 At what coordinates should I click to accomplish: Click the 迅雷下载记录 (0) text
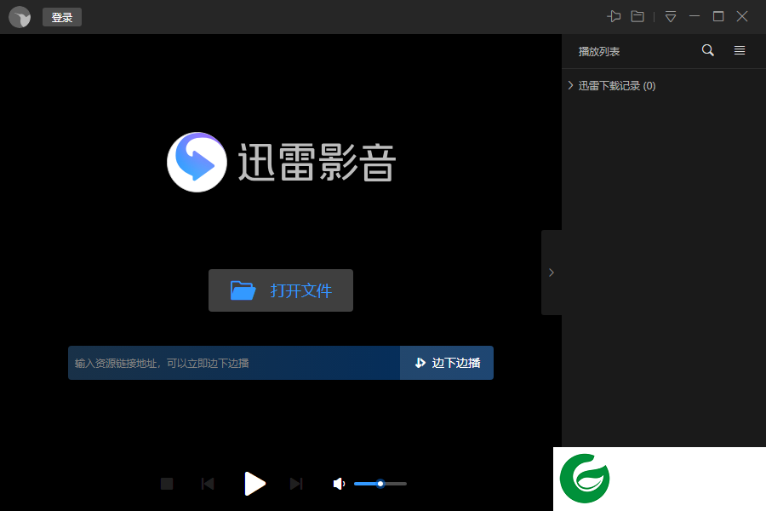(617, 85)
